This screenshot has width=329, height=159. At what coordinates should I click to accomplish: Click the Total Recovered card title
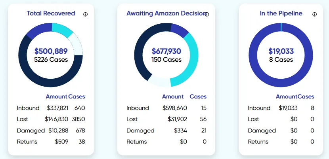(x=51, y=13)
